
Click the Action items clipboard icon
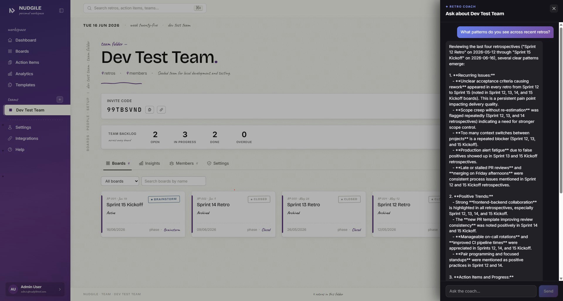(10, 62)
